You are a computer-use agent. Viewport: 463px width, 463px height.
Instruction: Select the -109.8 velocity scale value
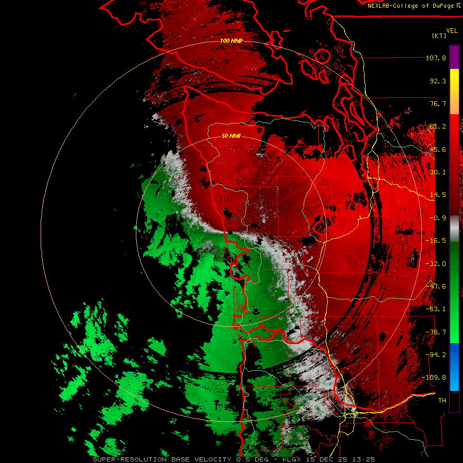tap(434, 378)
